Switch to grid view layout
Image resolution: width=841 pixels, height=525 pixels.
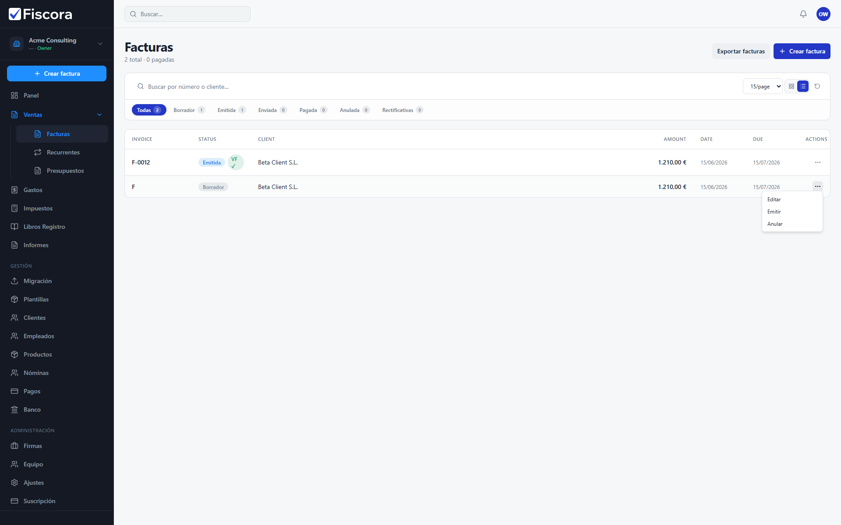coord(791,87)
